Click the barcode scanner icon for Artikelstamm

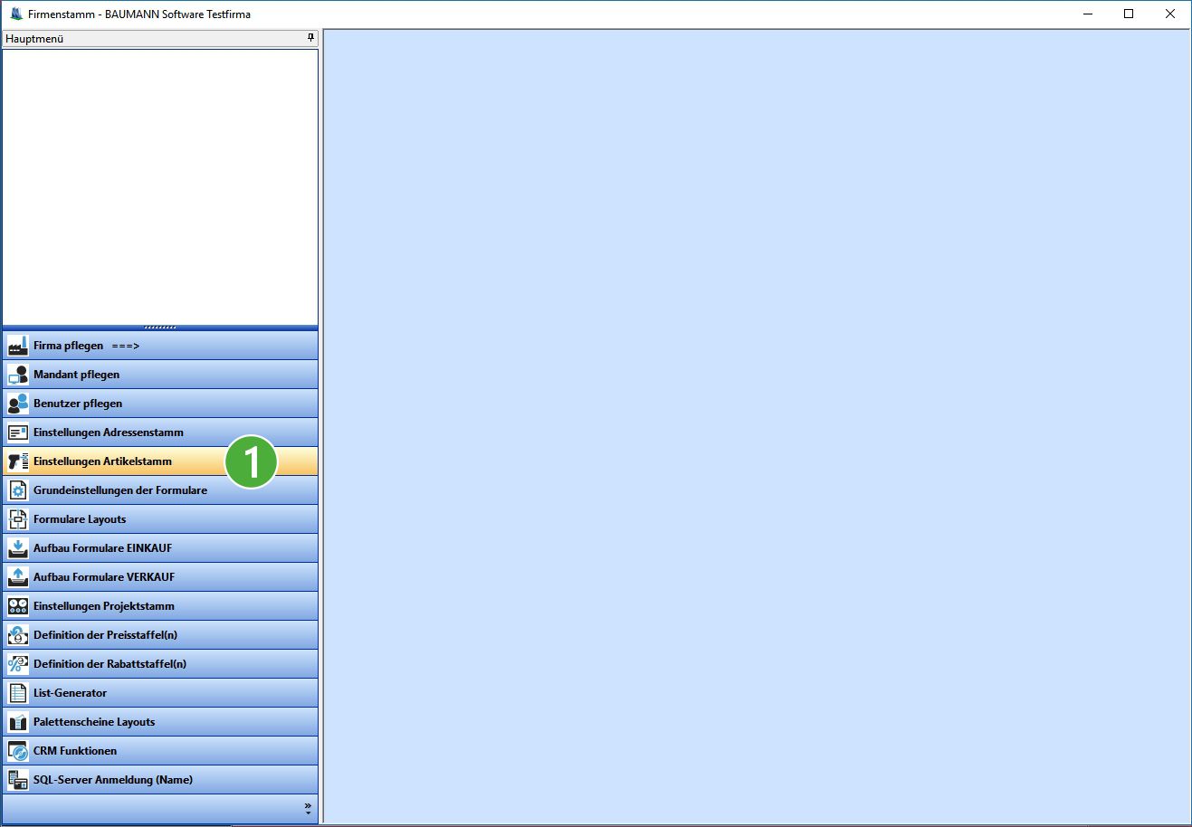pos(18,461)
